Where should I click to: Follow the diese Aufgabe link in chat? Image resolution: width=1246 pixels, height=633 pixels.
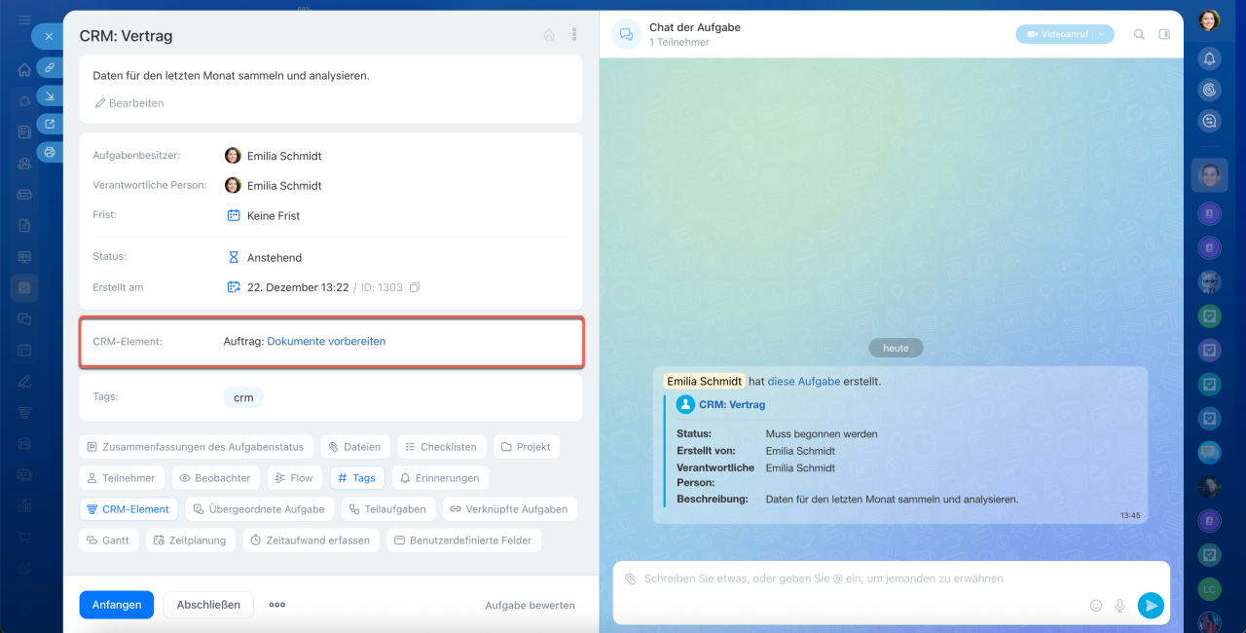pos(804,382)
